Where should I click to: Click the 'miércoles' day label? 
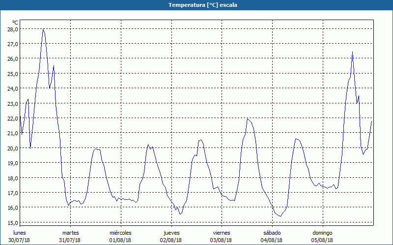pyautogui.click(x=120, y=233)
